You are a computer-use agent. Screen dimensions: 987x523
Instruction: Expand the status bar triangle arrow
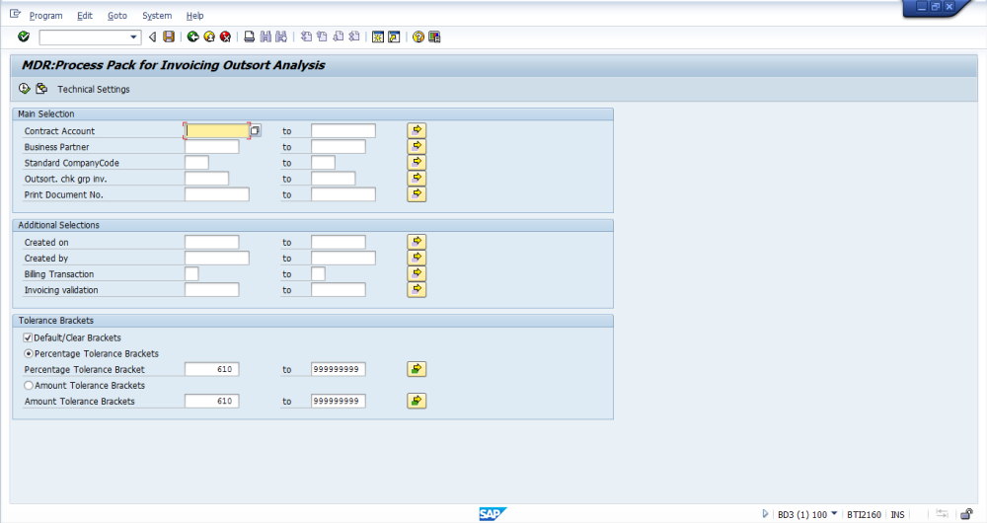click(765, 513)
